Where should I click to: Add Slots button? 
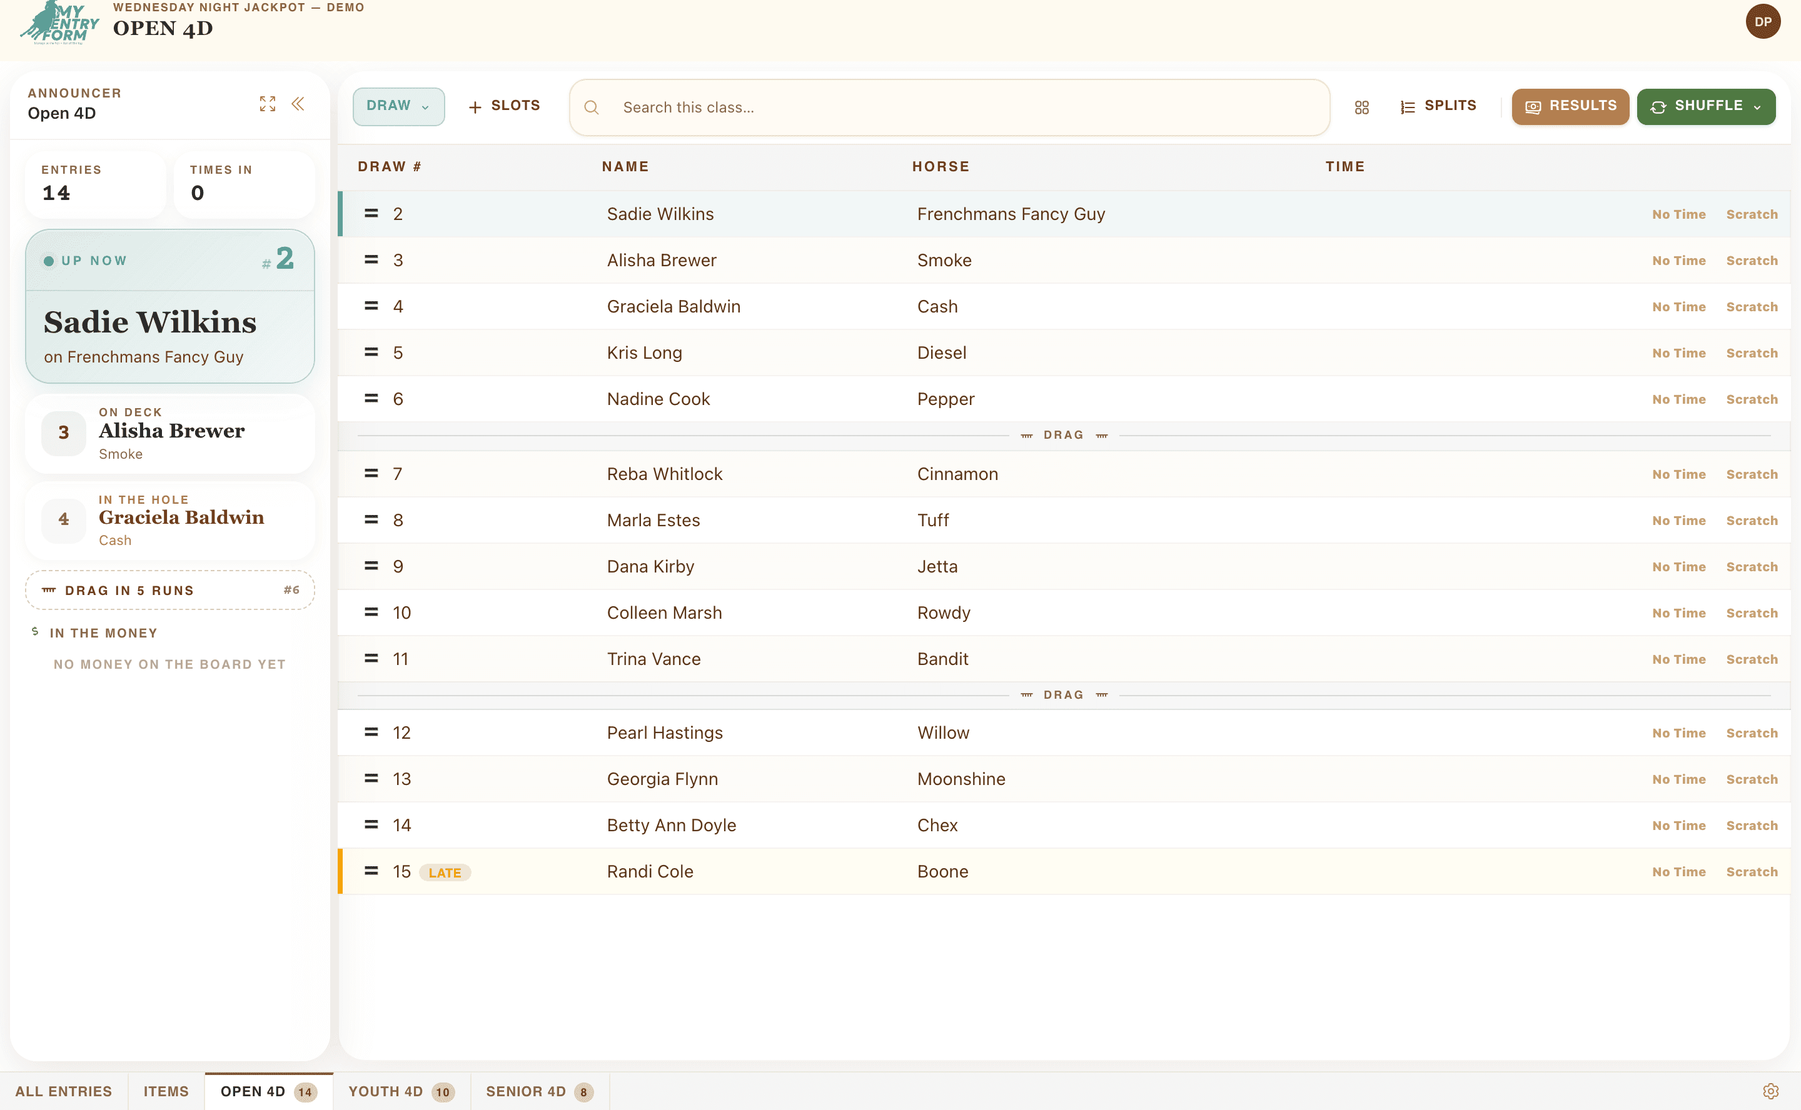tap(504, 106)
